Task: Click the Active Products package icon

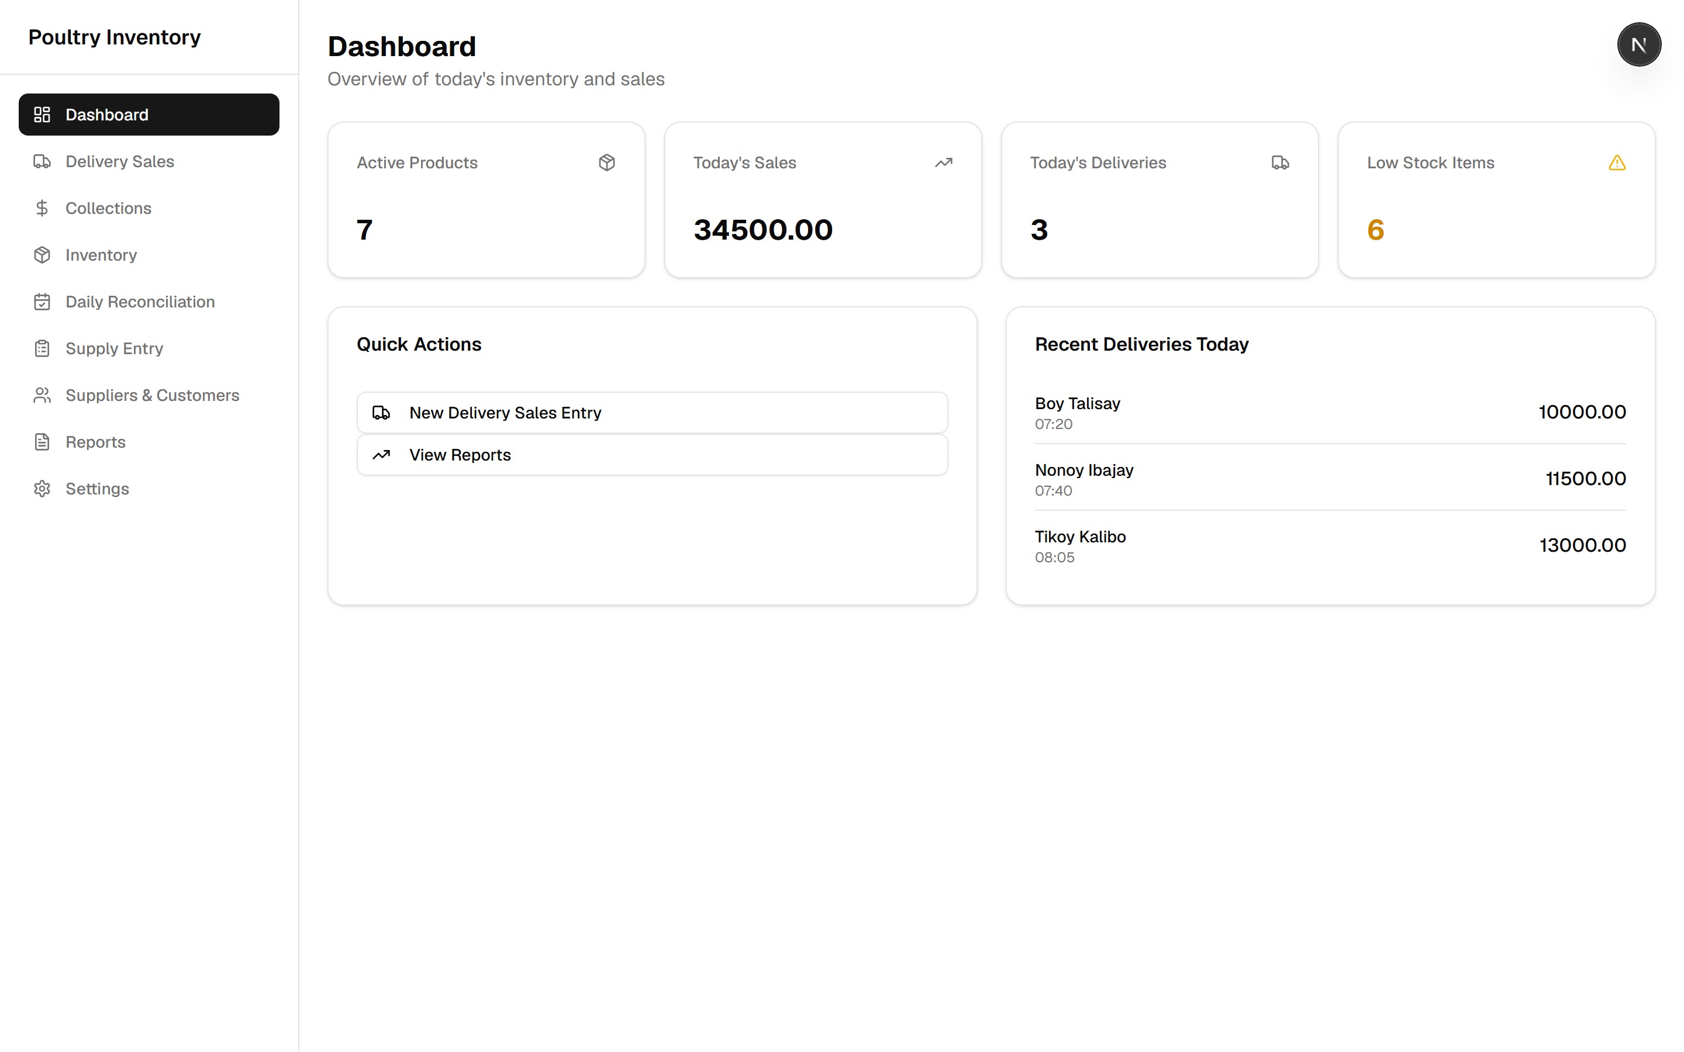Action: coord(606,162)
